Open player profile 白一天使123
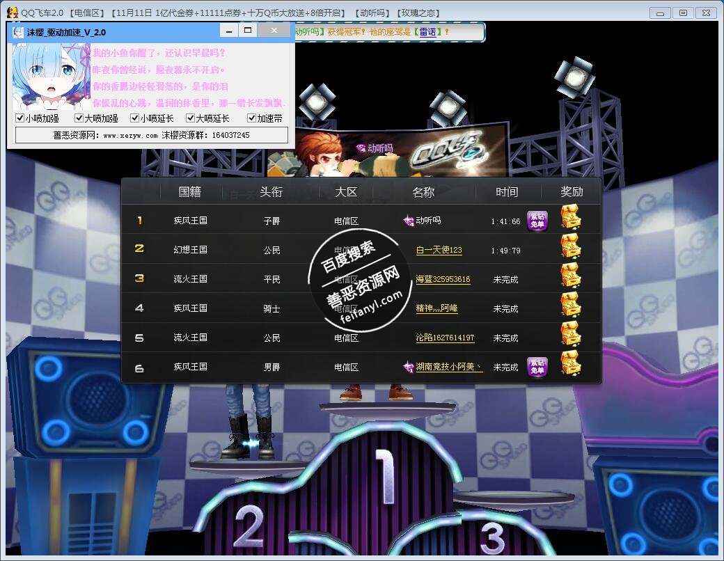The image size is (724, 561). pyautogui.click(x=439, y=250)
